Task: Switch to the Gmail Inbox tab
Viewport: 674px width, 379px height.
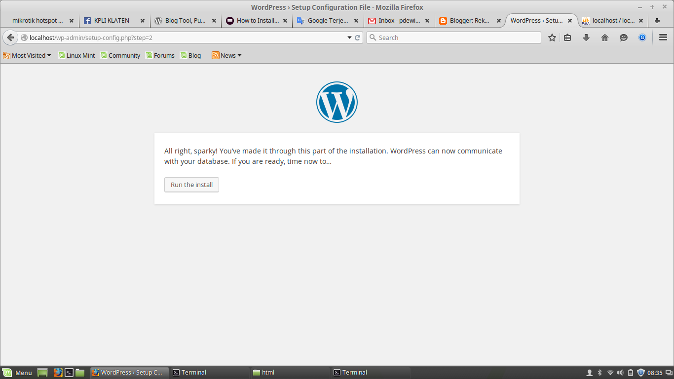Action: [x=399, y=21]
